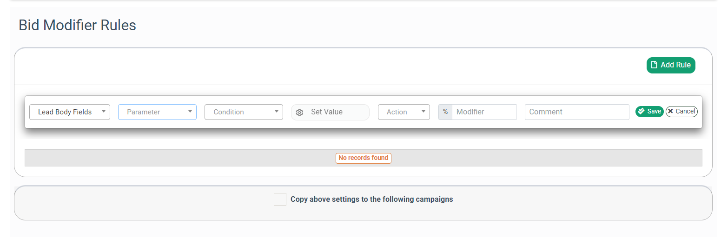721x239 pixels.
Task: Click into the Modifier input field
Action: (483, 112)
